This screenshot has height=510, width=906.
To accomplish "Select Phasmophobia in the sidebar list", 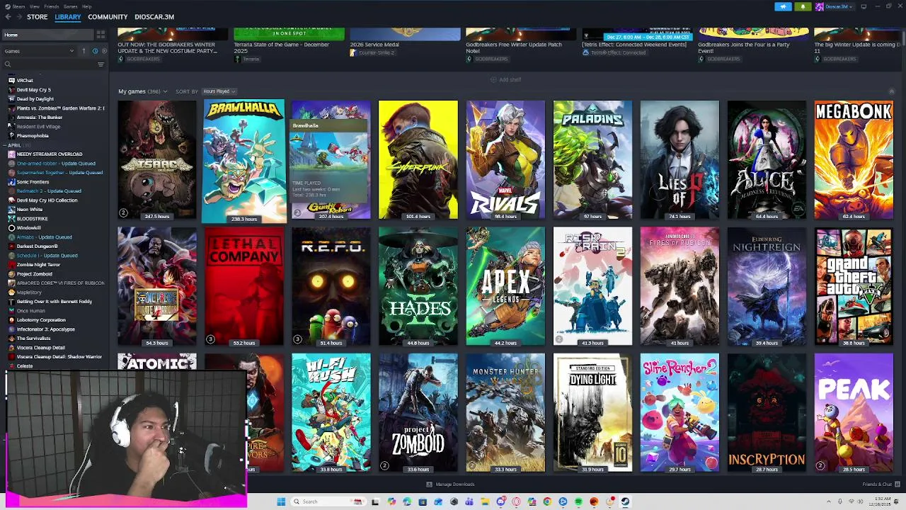I will (x=33, y=136).
